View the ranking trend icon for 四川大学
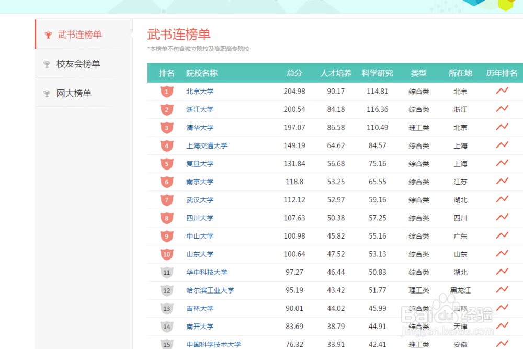523x349 pixels. [502, 217]
